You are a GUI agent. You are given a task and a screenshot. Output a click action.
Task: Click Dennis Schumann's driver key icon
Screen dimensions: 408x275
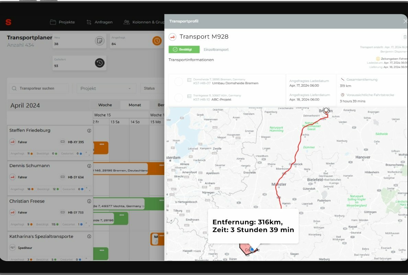click(x=12, y=177)
